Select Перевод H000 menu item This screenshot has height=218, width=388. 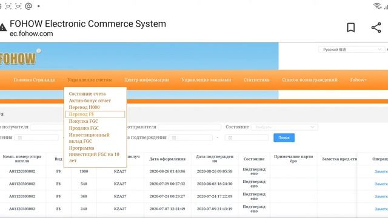84,107
